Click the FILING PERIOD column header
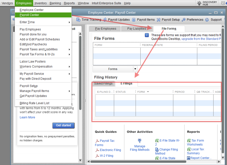This screenshot has height=165, width=227. tap(209, 45)
